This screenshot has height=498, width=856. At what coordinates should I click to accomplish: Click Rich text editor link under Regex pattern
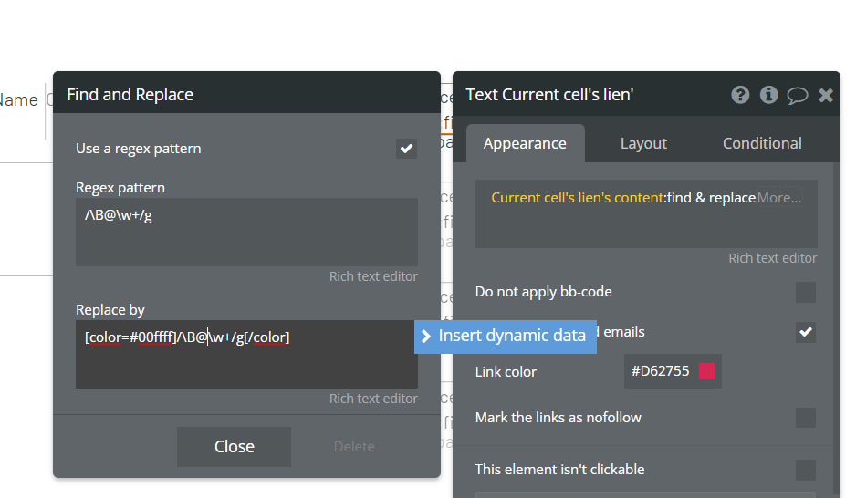click(x=373, y=276)
